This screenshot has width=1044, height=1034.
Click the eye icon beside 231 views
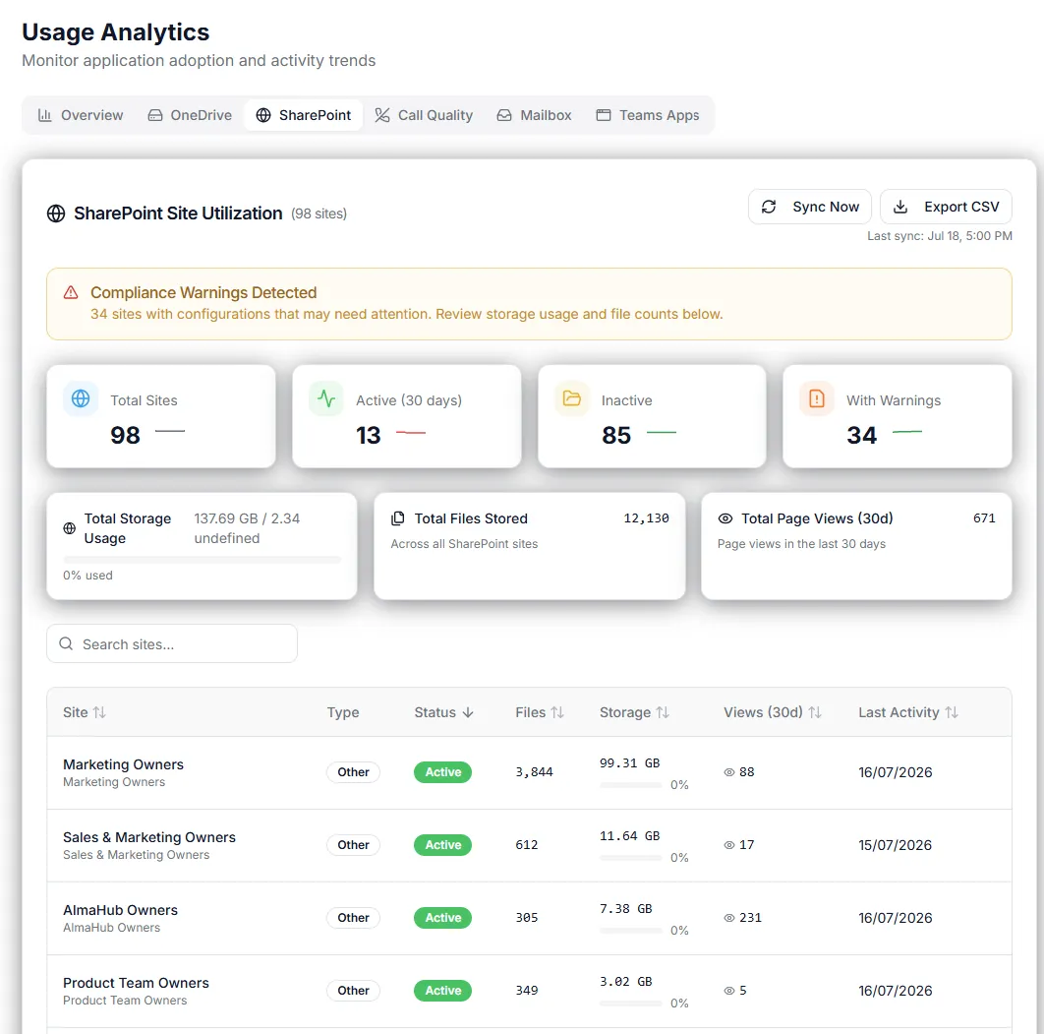(x=729, y=917)
